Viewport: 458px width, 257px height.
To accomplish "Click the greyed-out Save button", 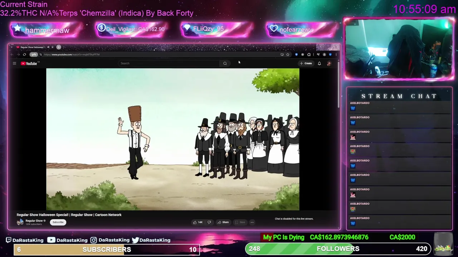I will (240, 222).
